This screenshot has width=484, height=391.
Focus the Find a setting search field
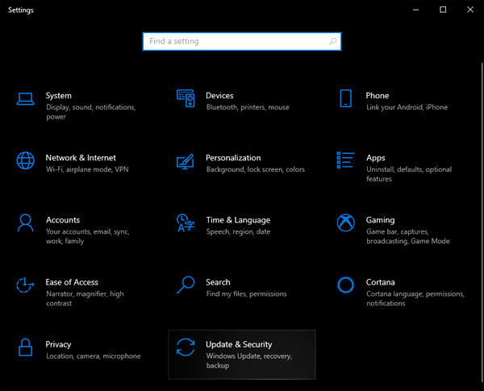click(x=242, y=41)
